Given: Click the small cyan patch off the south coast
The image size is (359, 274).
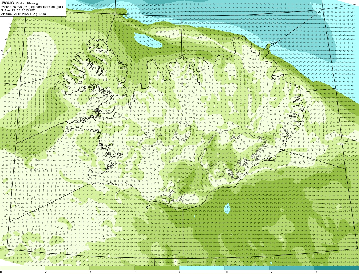Looking at the screenshot, I should (x=227, y=208).
